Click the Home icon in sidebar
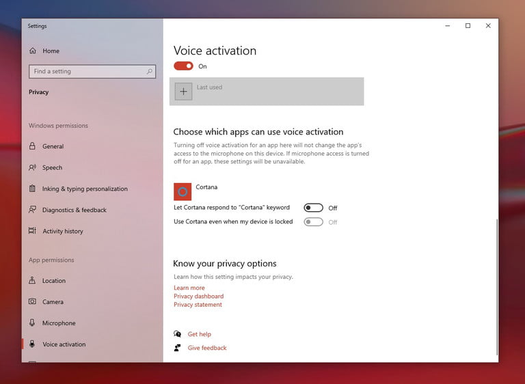Viewport: 525px width, 384px height. coord(32,51)
